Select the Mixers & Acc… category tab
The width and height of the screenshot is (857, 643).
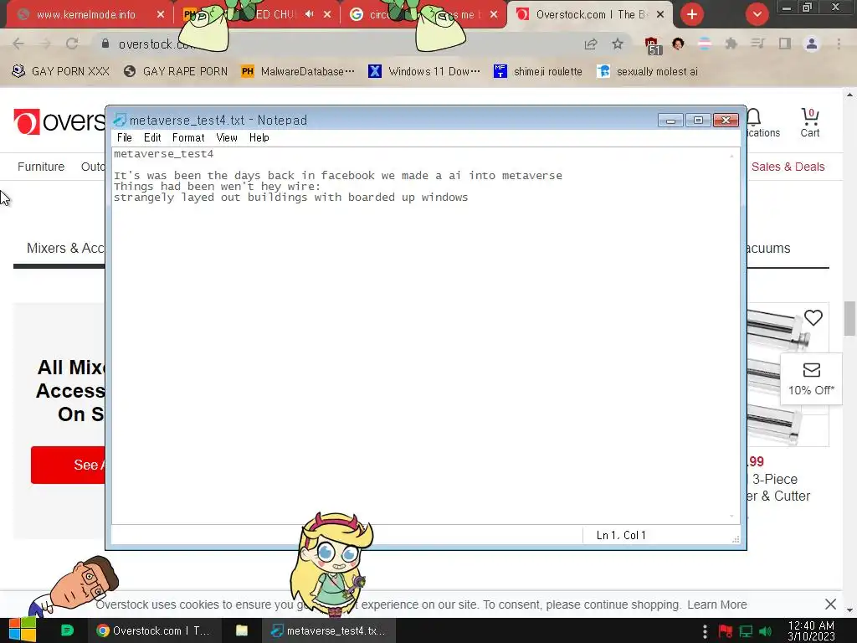(x=65, y=248)
